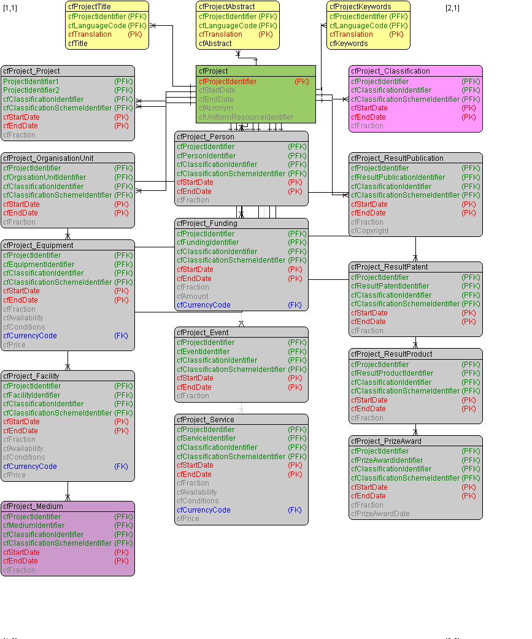The image size is (532, 639).
Task: Select cfStartDate in the green cfProject table
Action: 217,90
